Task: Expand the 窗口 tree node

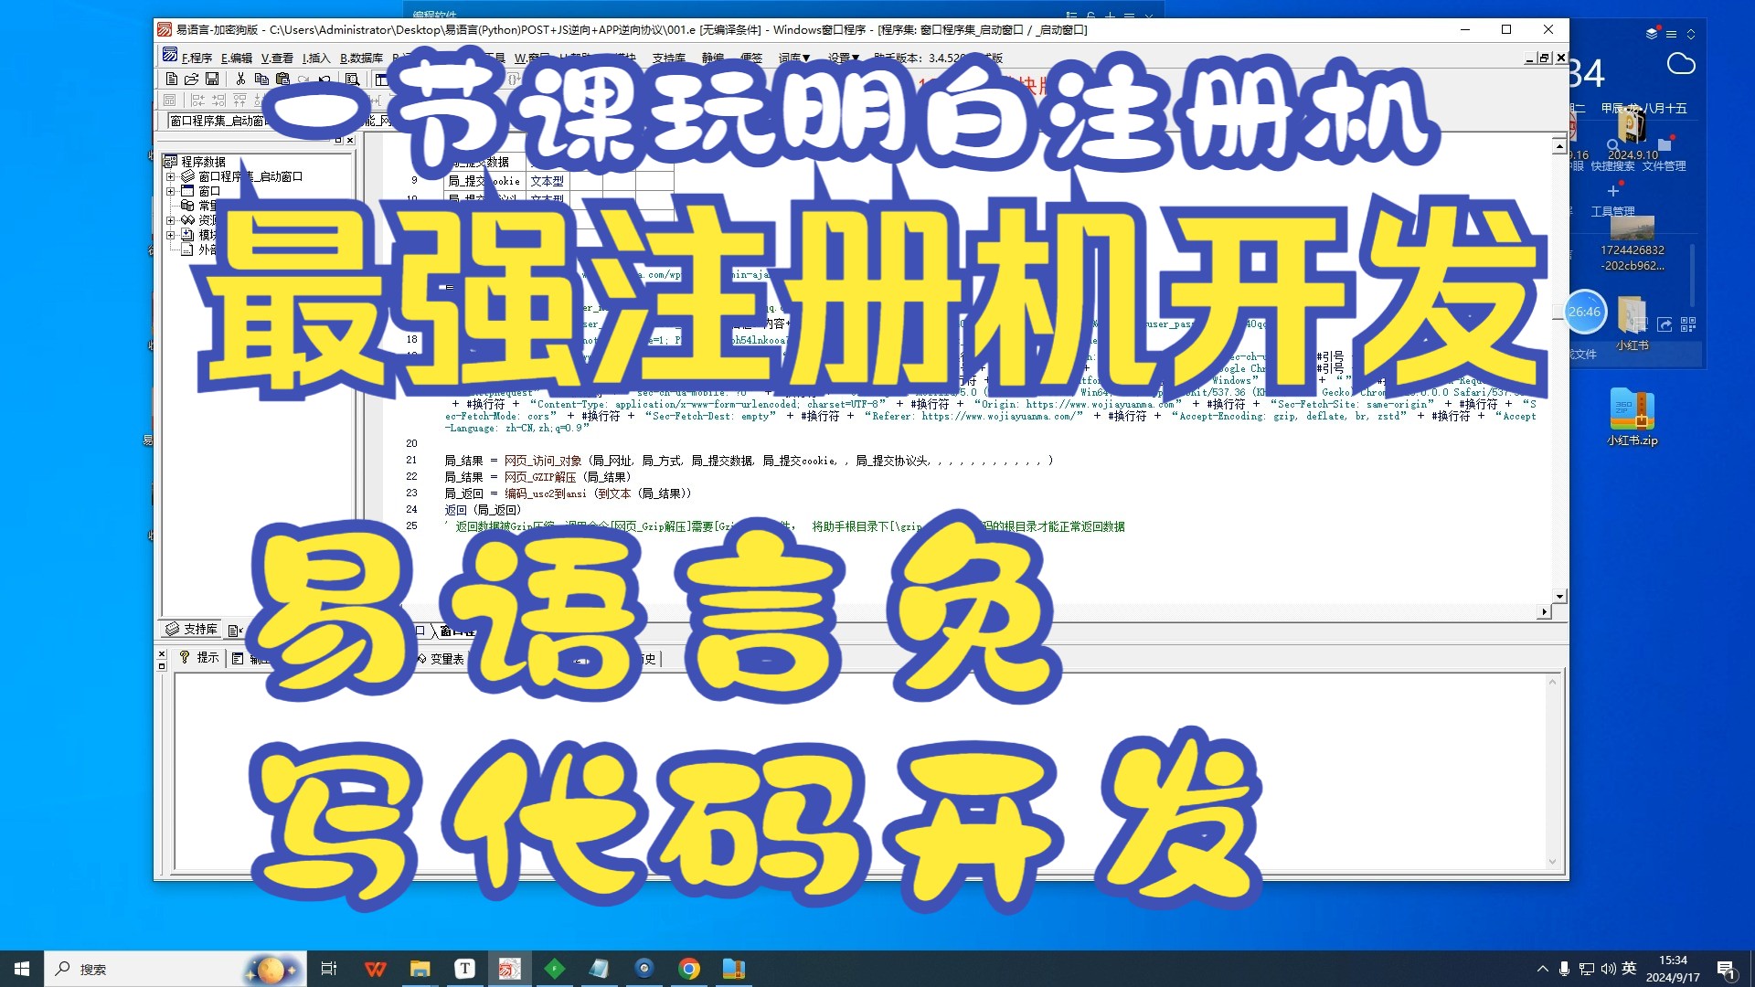Action: coord(170,191)
